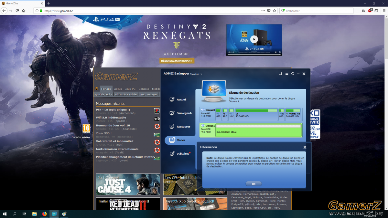Open the Jeux PC tab on GamerZ
The width and height of the screenshot is (388, 218).
[130, 89]
